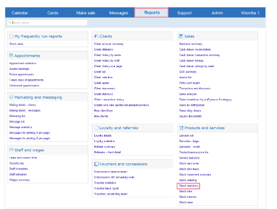This screenshot has height=209, width=277.
Task: Switch to the Calendar tab
Action: (20, 13)
